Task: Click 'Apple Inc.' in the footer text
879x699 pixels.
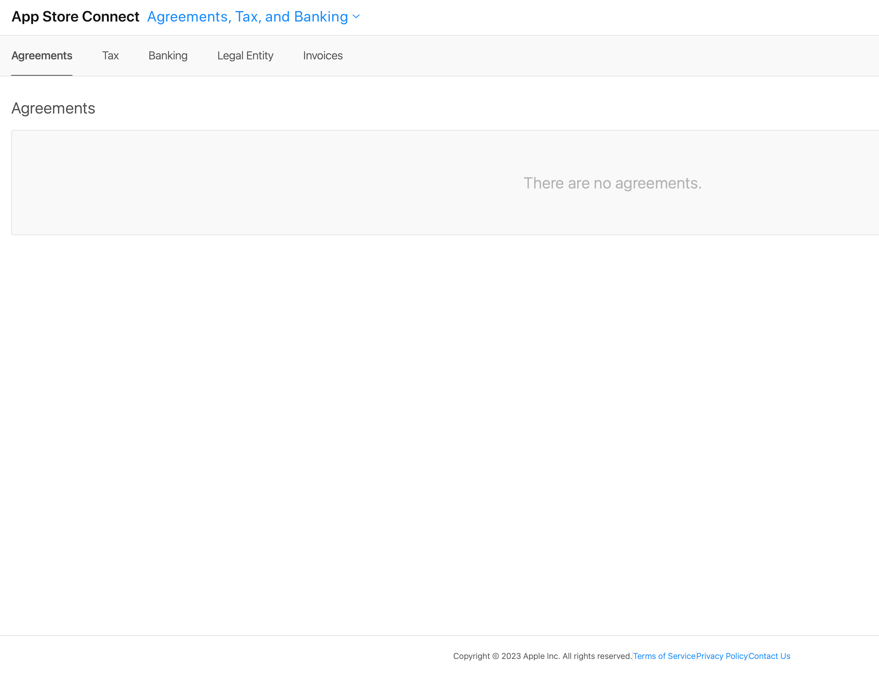Action: click(541, 656)
